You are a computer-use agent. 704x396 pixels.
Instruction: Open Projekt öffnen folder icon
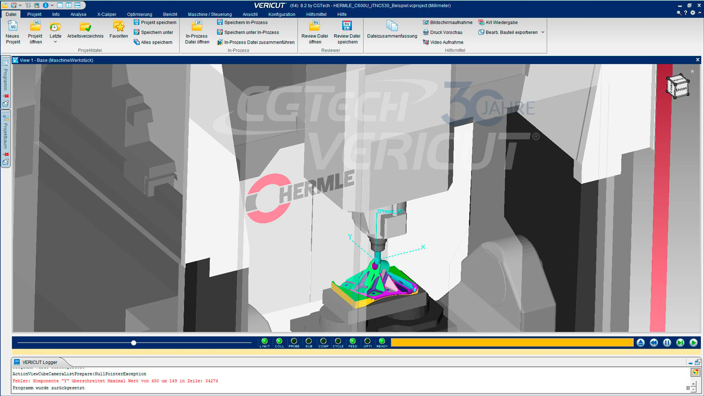coord(35,26)
